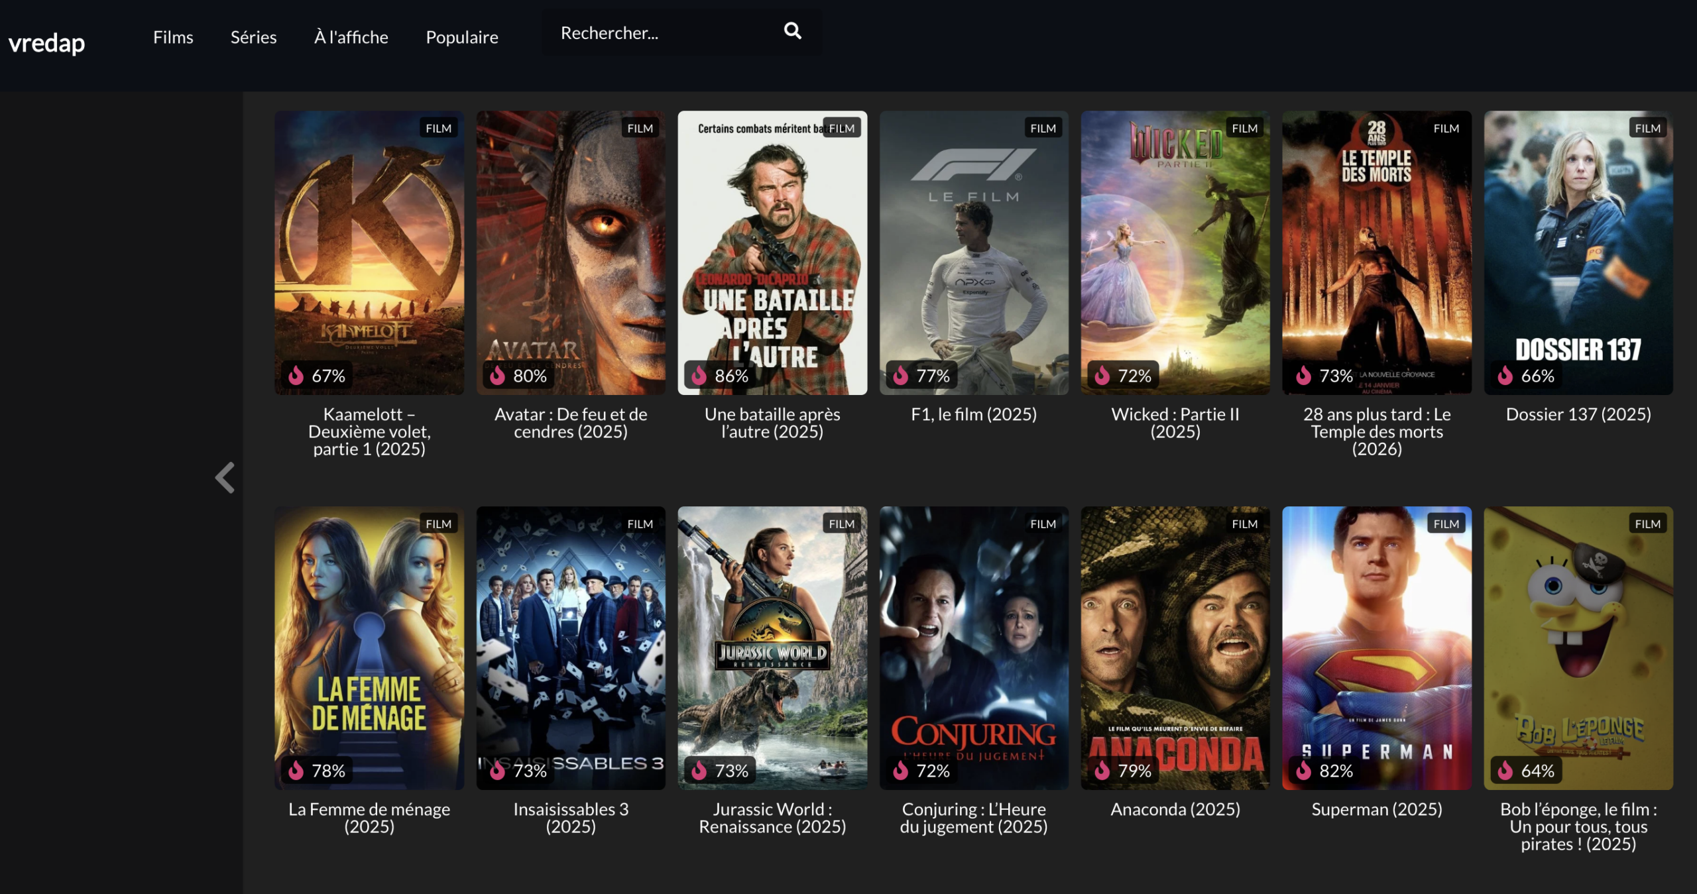Click the vredap site logo
Image resolution: width=1697 pixels, height=894 pixels.
(46, 43)
